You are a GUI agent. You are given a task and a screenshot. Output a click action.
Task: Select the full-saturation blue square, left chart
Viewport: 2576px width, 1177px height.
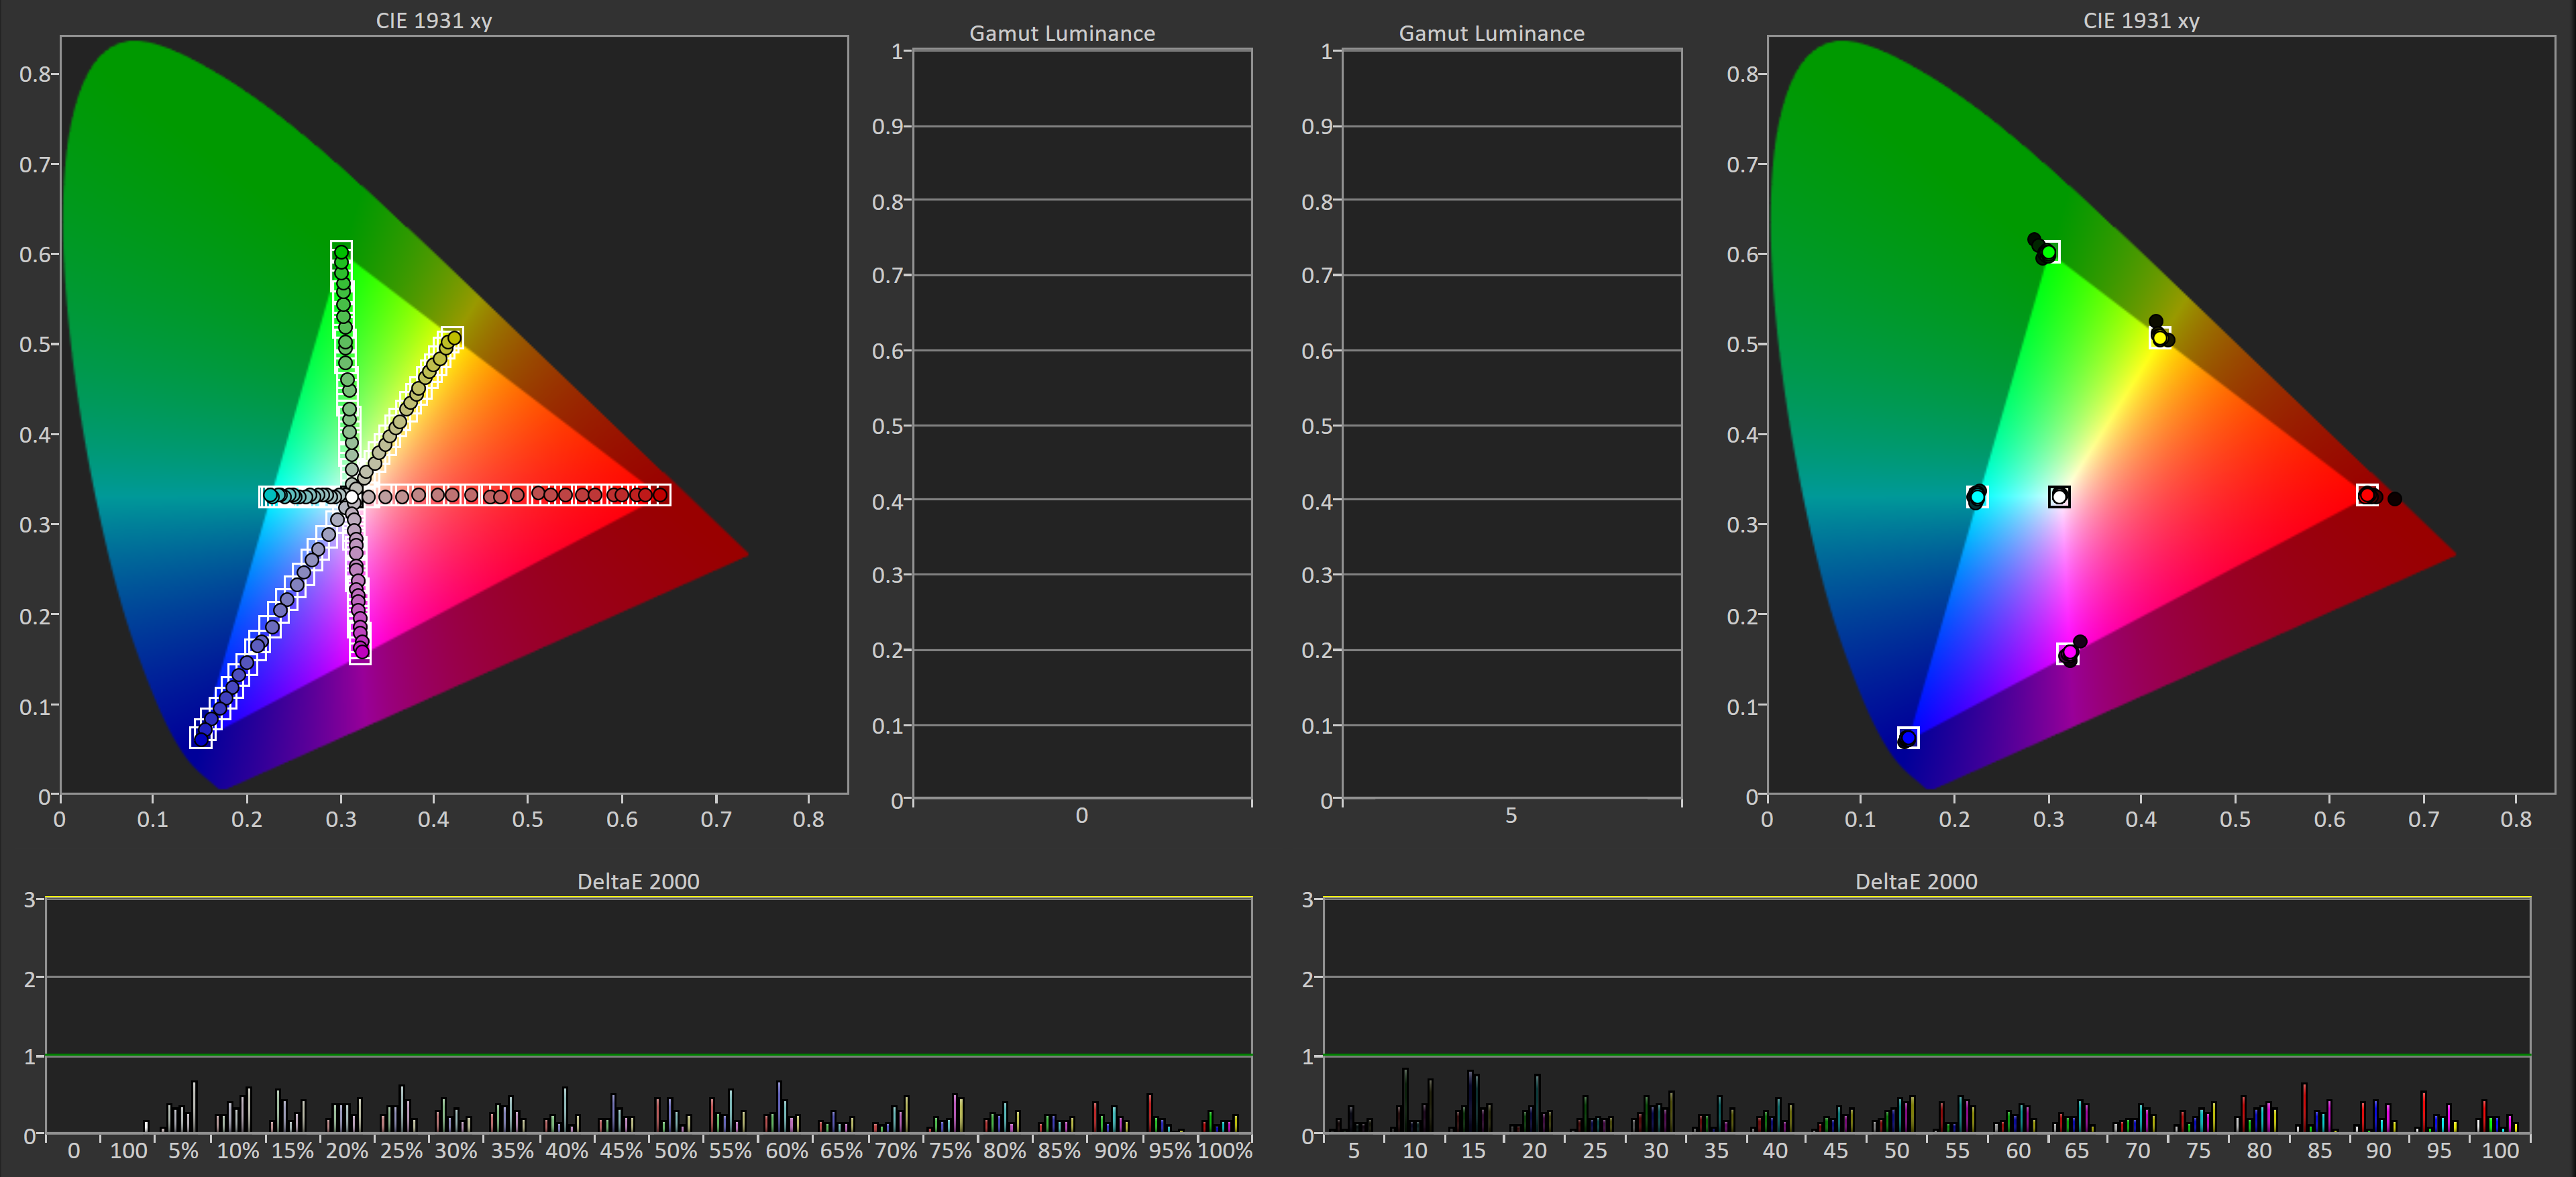(x=201, y=738)
